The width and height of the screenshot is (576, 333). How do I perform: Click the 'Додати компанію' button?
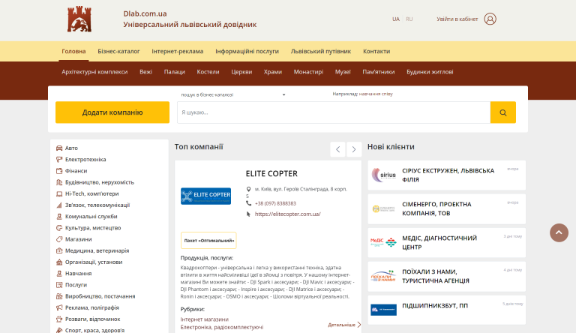click(x=112, y=112)
